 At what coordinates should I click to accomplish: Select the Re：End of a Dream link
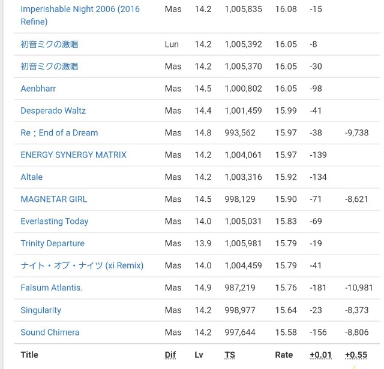pos(59,133)
